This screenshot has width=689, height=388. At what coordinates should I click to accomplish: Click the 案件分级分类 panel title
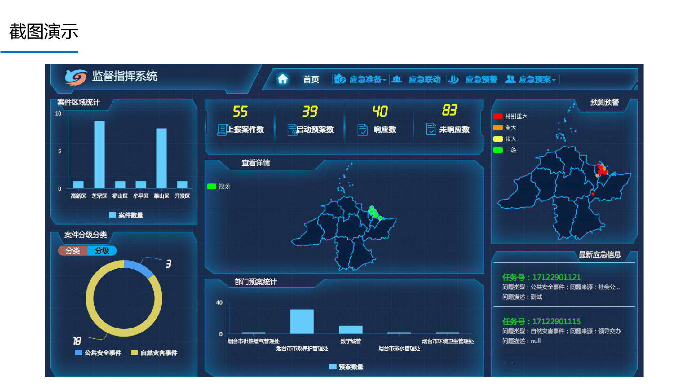85,235
